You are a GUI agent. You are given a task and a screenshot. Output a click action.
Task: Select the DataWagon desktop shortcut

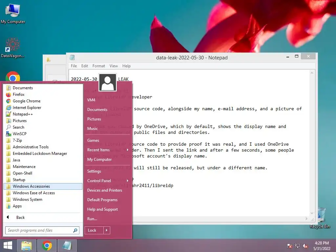click(x=13, y=48)
